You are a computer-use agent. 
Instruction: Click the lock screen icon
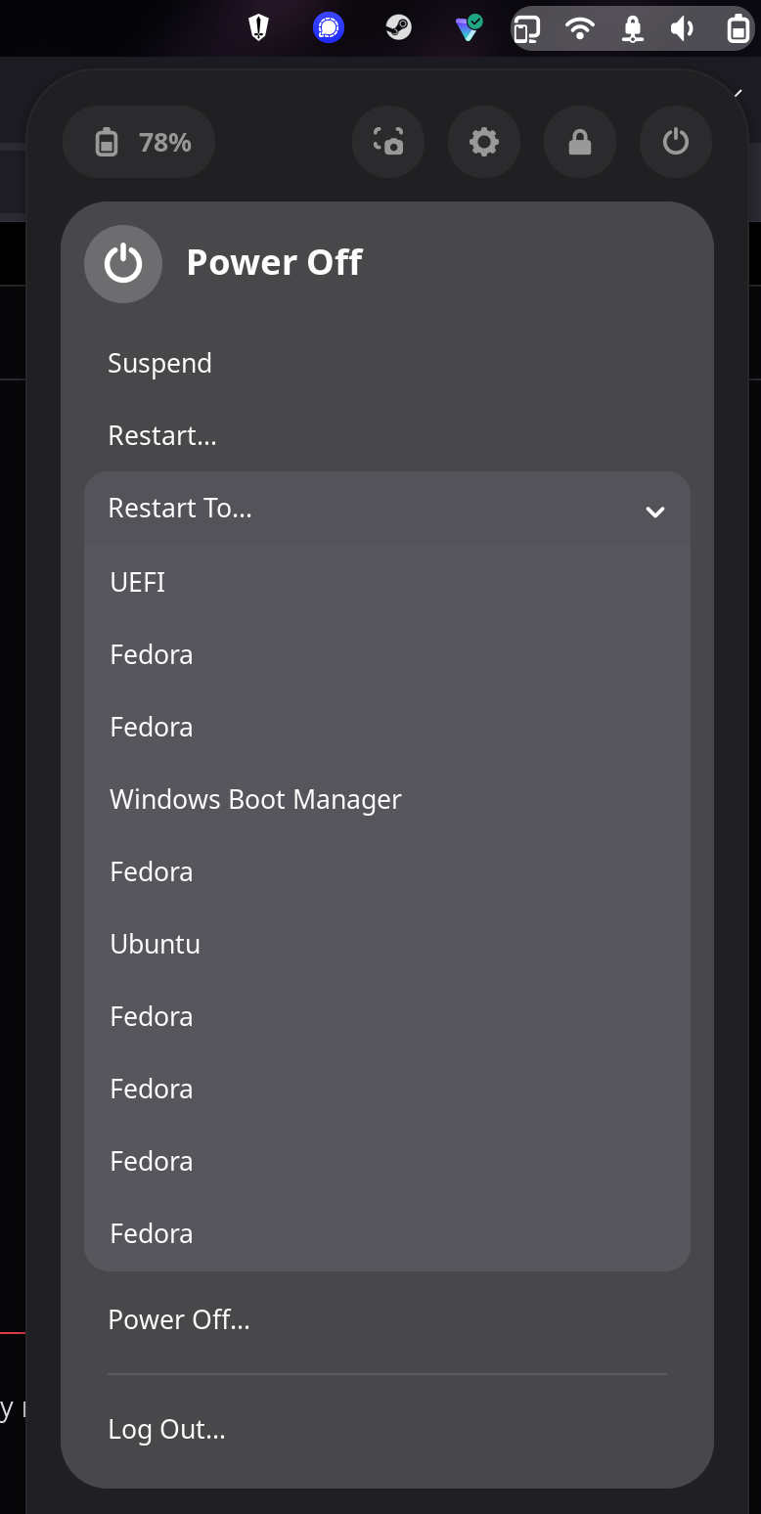click(x=579, y=142)
